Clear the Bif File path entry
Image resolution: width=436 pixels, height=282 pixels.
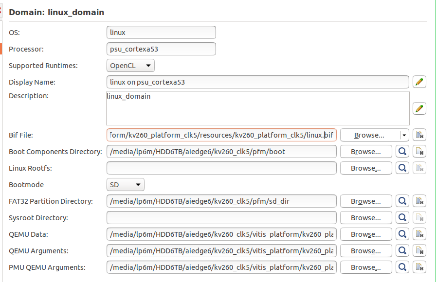[x=419, y=135]
